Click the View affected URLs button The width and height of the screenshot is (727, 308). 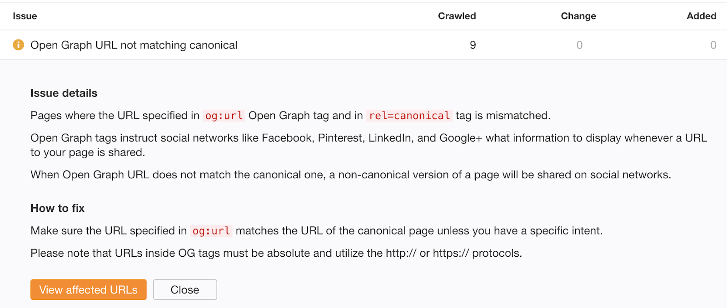(88, 290)
